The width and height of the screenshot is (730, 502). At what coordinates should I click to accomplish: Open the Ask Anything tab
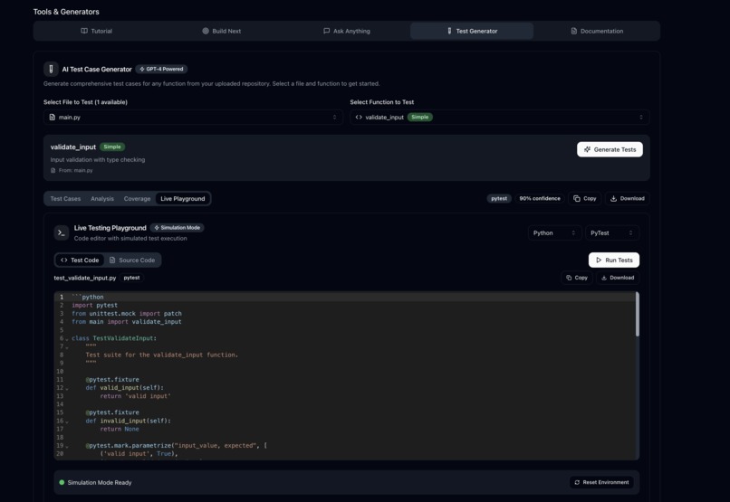(x=346, y=31)
